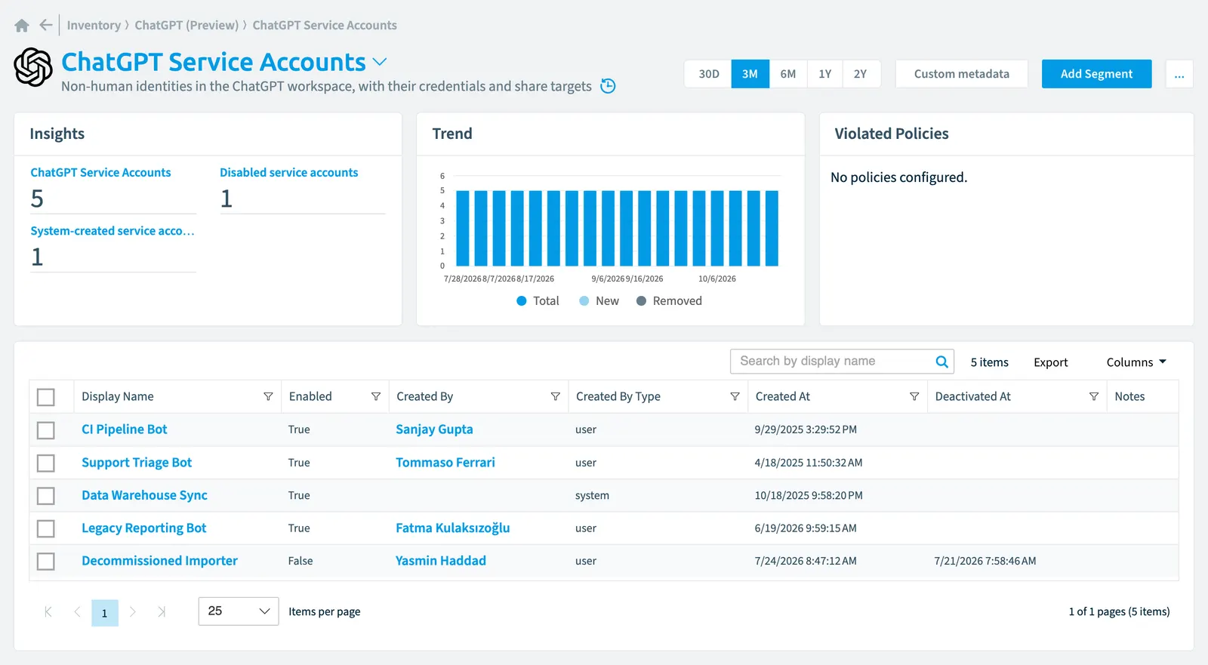Image resolution: width=1208 pixels, height=665 pixels.
Task: Jump to first page of results
Action: point(48,612)
